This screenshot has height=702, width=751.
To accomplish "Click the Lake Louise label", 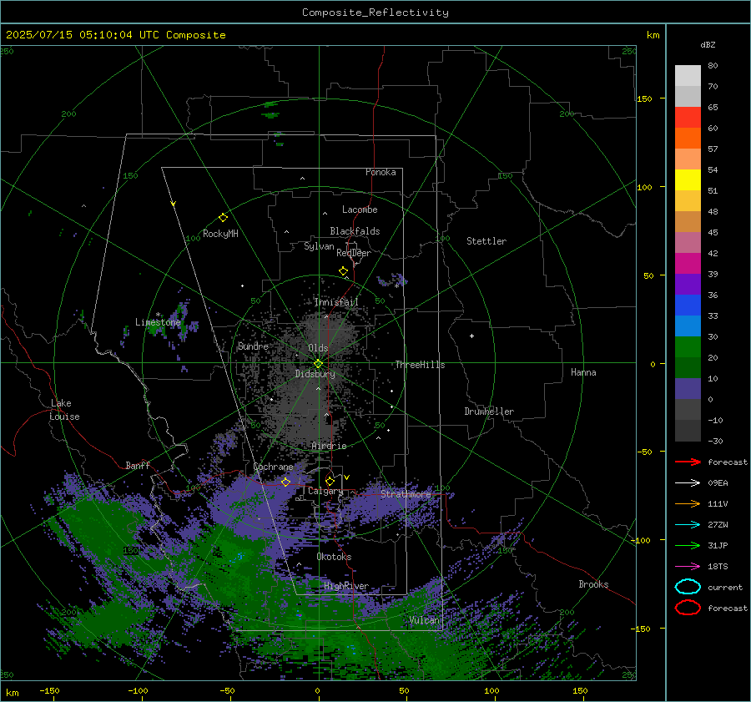I will (64, 410).
